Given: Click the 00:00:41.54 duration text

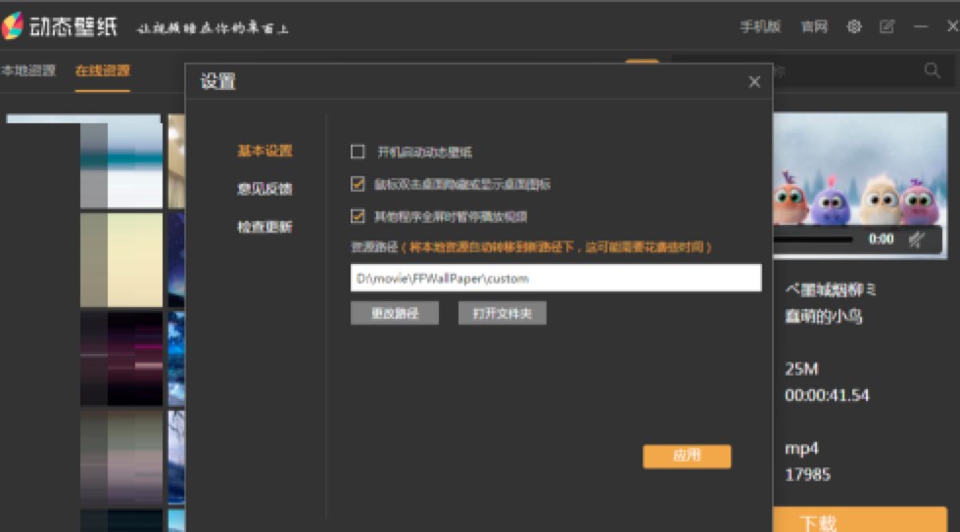Looking at the screenshot, I should click(x=827, y=395).
